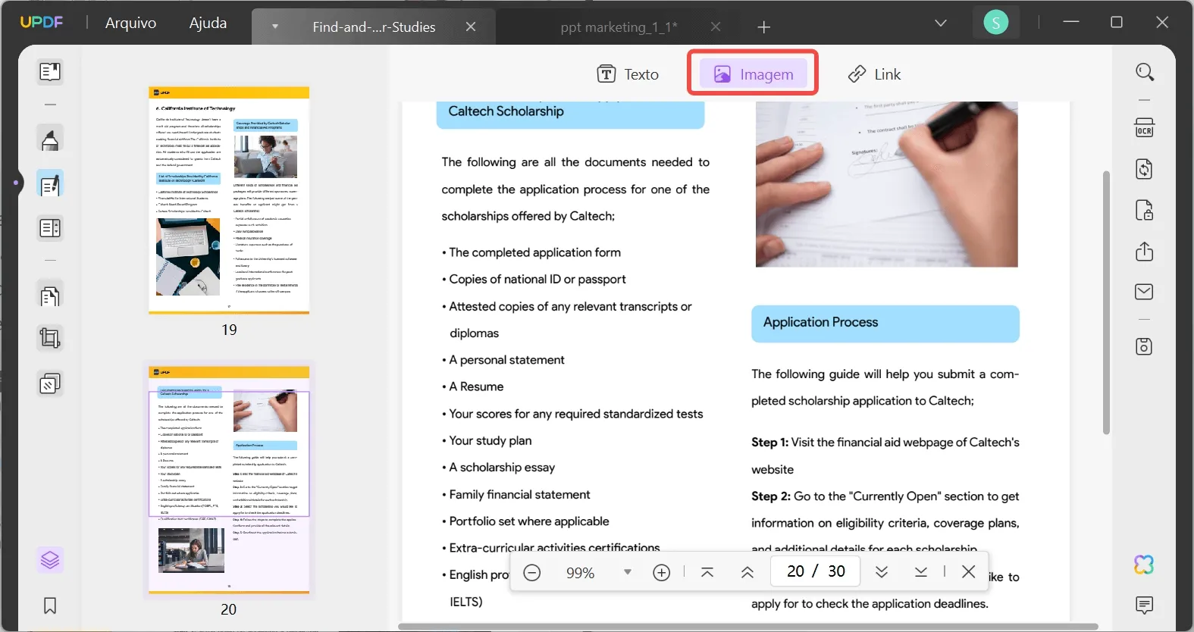Close the ppt marketing_1_1 tab
This screenshot has height=632, width=1194.
tap(716, 27)
